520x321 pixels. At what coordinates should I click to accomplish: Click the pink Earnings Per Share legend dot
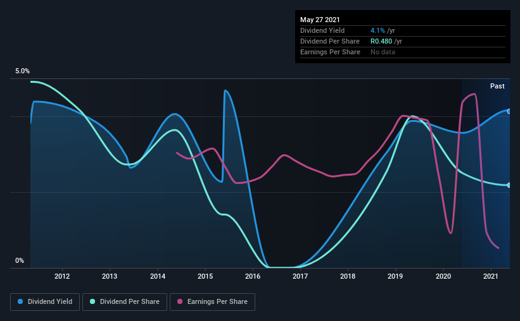click(180, 301)
